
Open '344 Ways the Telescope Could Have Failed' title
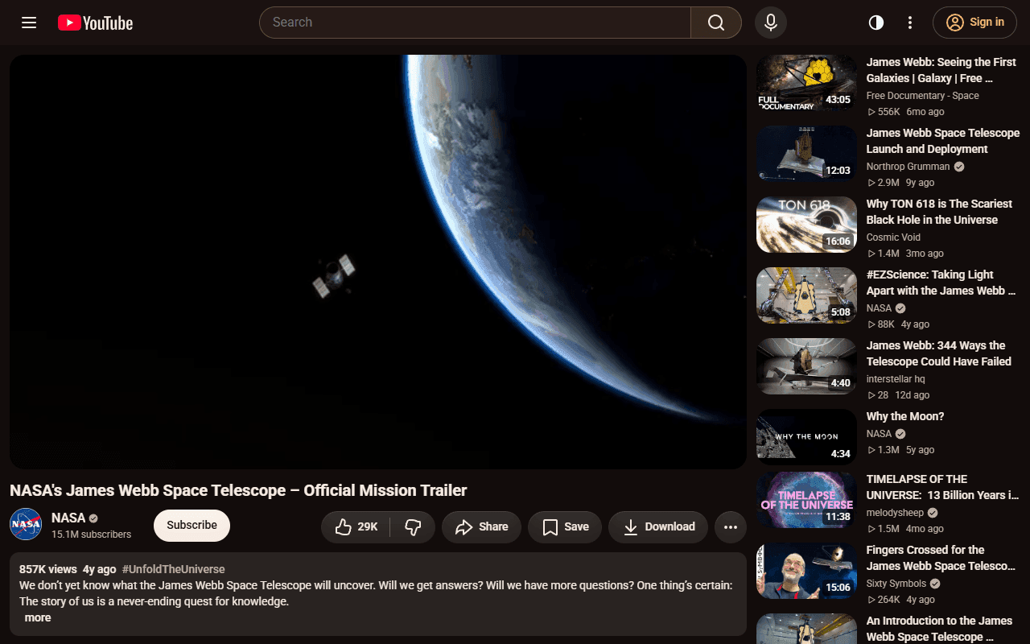pos(939,353)
